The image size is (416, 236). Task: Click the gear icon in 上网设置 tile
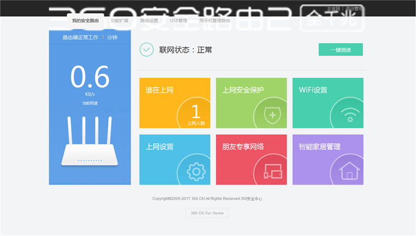click(195, 171)
